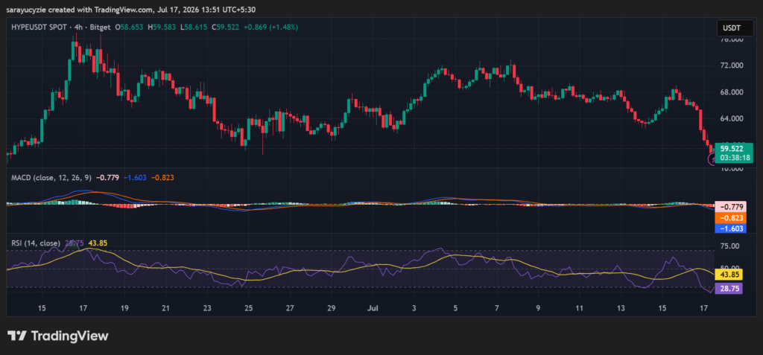Select the high value H59.583
Screen dimensions: 763x355
[162, 28]
